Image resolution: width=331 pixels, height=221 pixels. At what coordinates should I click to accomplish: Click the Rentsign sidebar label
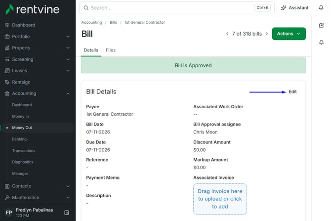coord(21,82)
